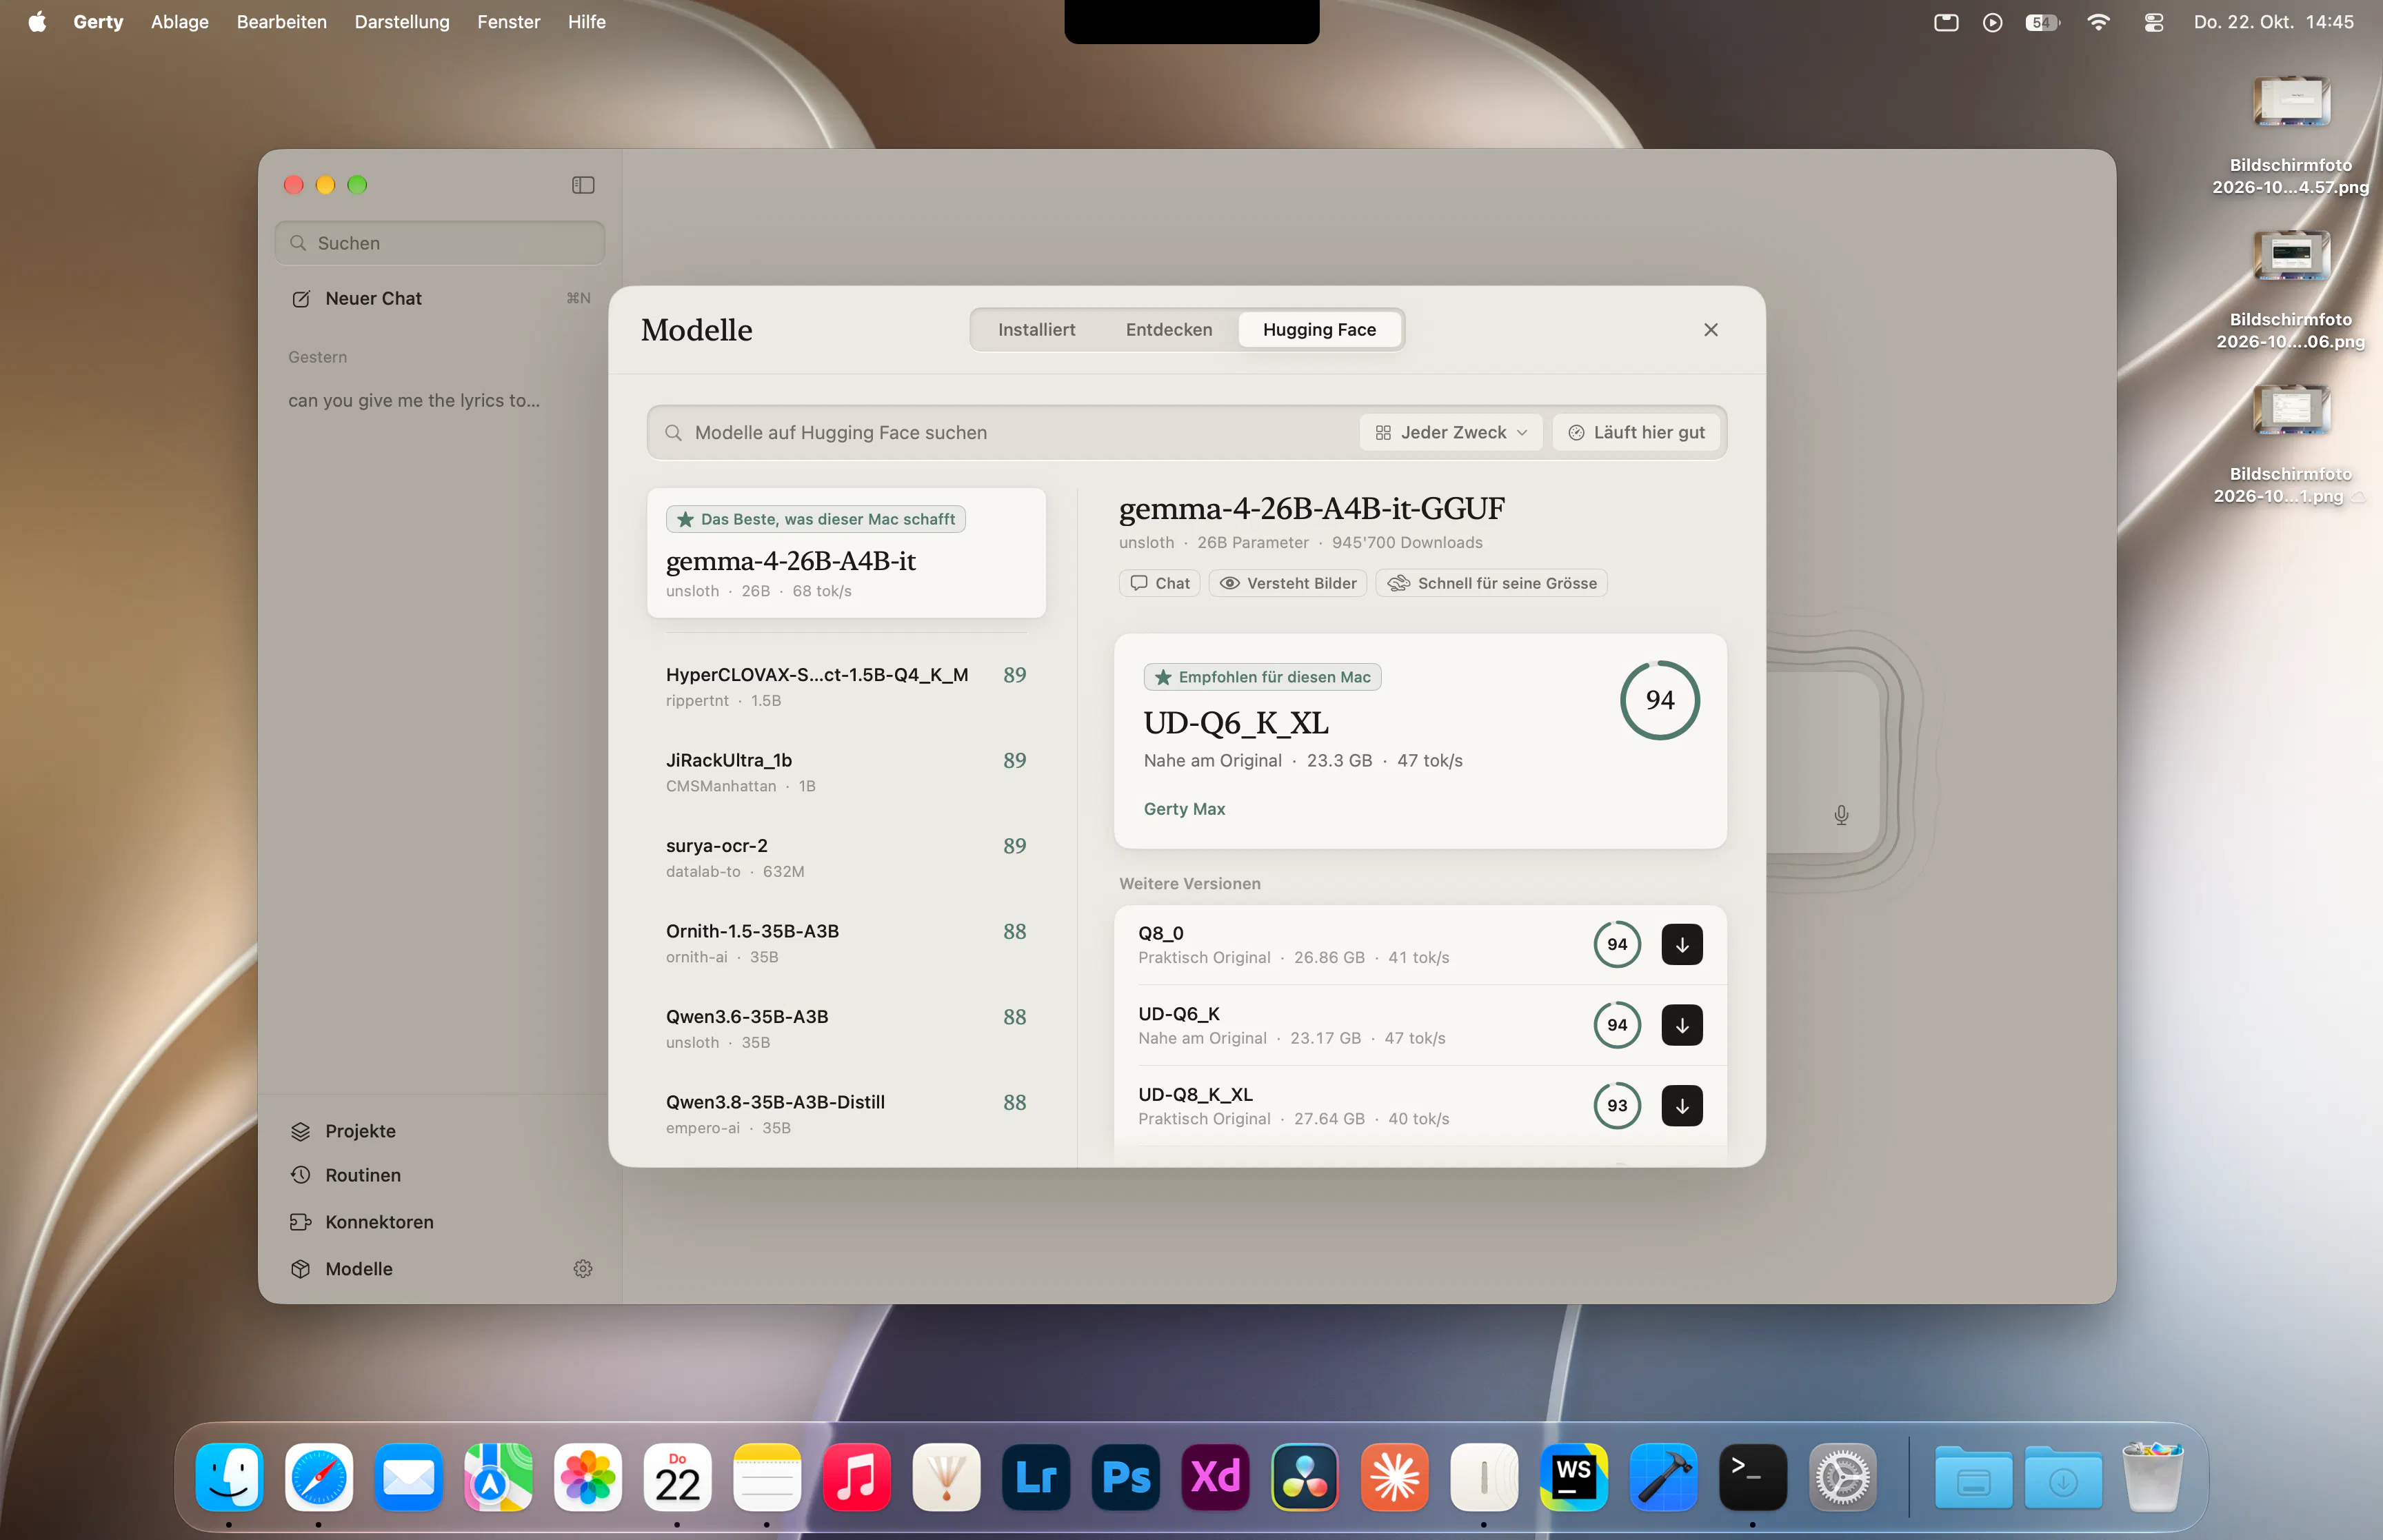Open Terminal from the dock

coord(1753,1477)
